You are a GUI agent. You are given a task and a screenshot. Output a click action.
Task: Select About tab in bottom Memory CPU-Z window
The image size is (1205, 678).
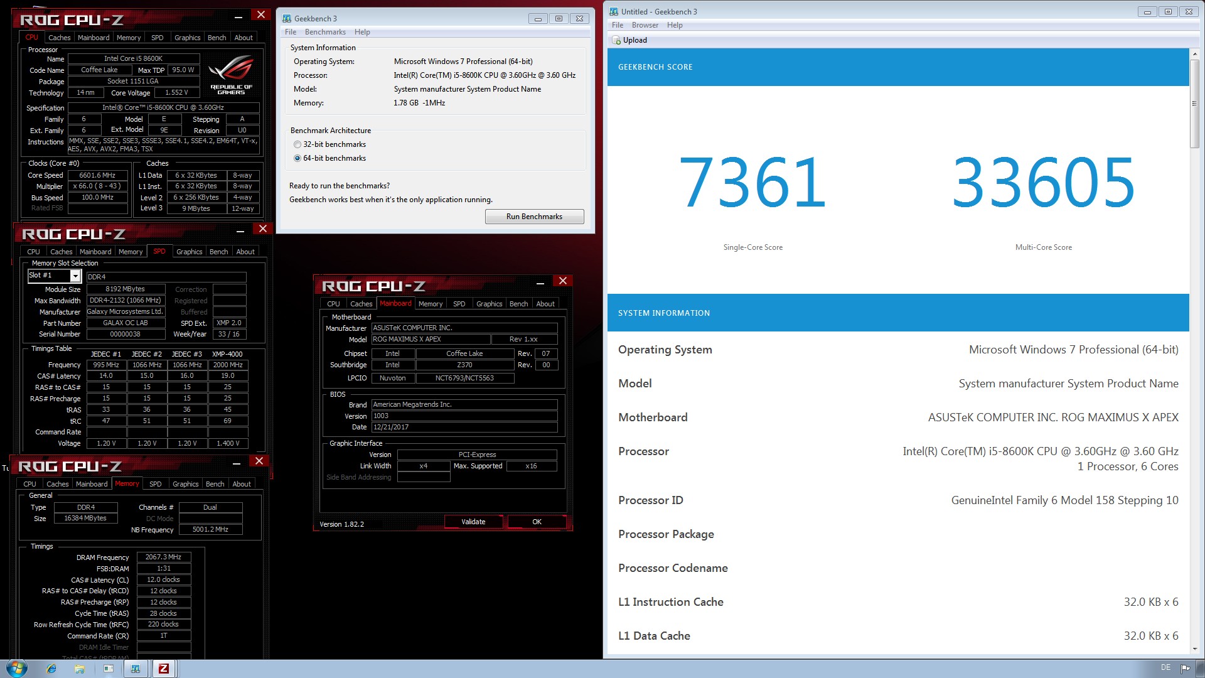[x=242, y=484]
